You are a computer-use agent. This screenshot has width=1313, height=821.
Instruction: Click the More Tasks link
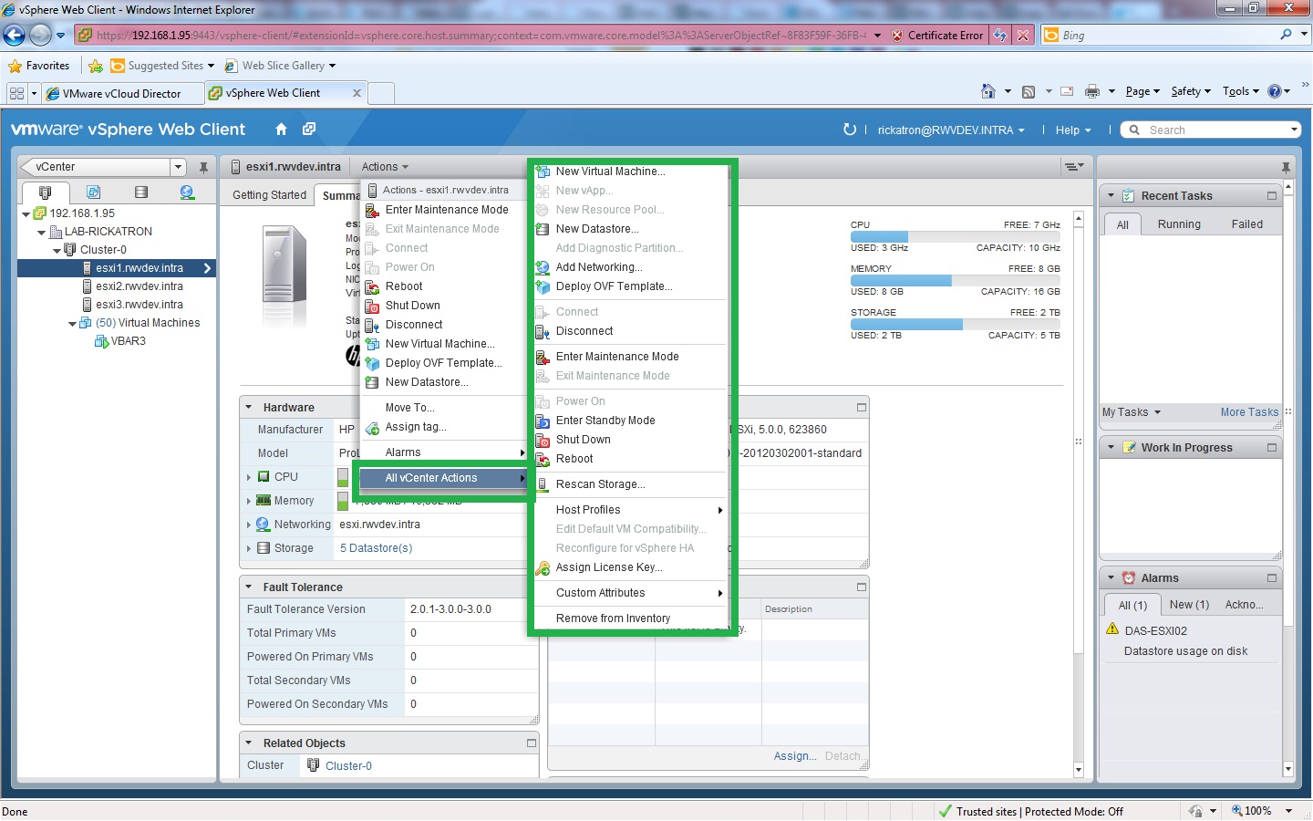[1248, 411]
